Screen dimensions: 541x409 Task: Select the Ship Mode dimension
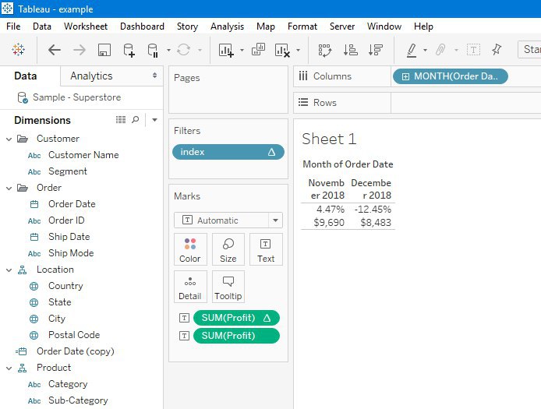pos(71,253)
